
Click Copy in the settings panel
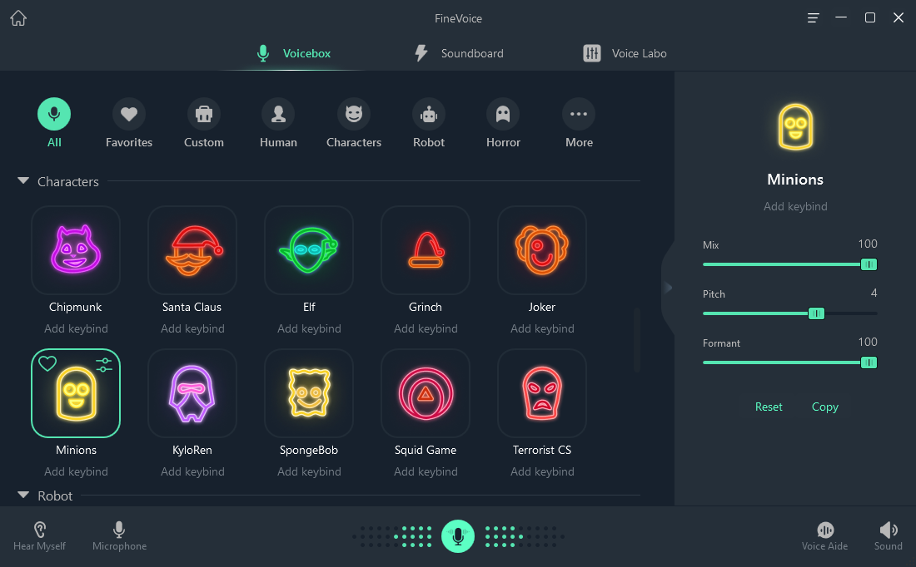tap(824, 407)
